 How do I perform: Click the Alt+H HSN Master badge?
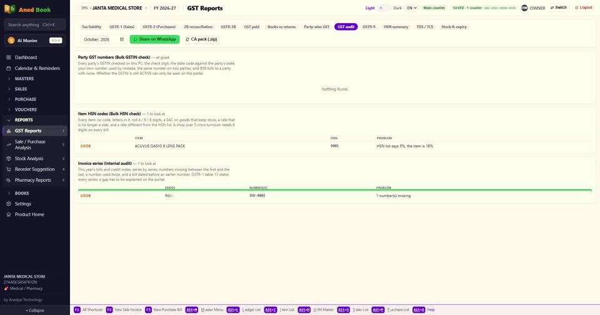304,309
